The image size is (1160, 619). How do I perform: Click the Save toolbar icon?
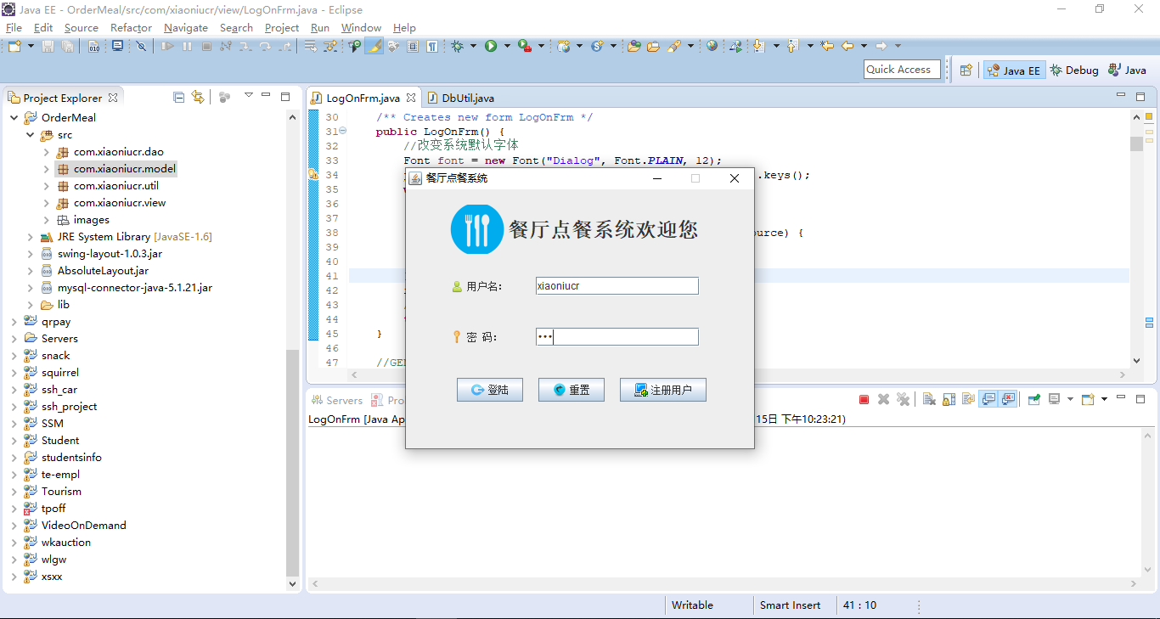[48, 46]
